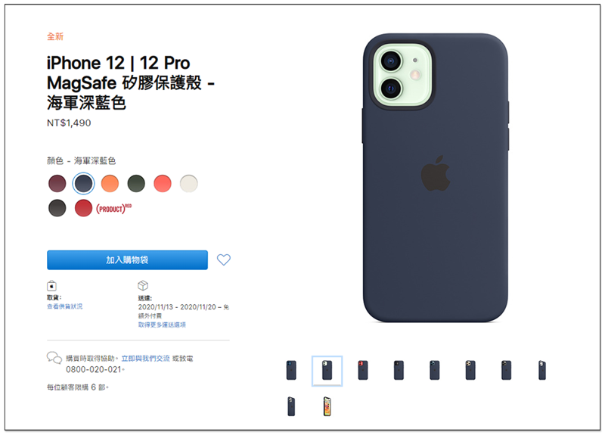
Task: Select the white color swatch
Action: [x=188, y=183]
